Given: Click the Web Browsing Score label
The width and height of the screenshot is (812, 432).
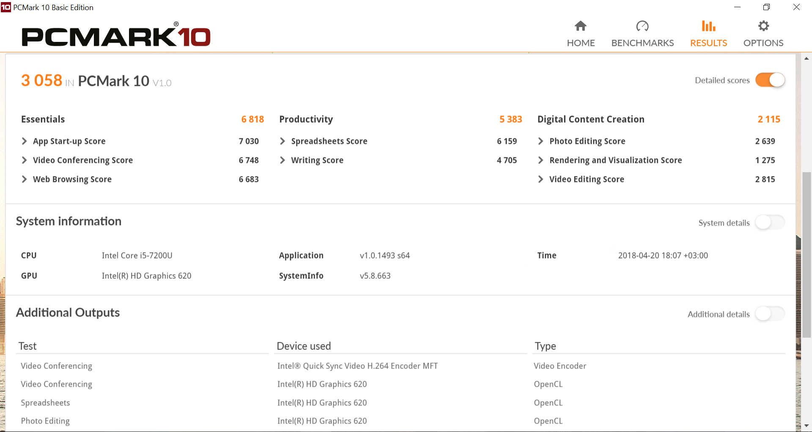Looking at the screenshot, I should pos(72,179).
